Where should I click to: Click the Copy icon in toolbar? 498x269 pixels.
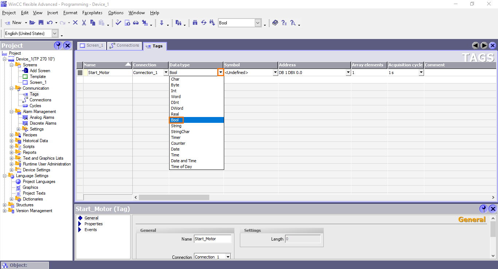click(x=93, y=23)
